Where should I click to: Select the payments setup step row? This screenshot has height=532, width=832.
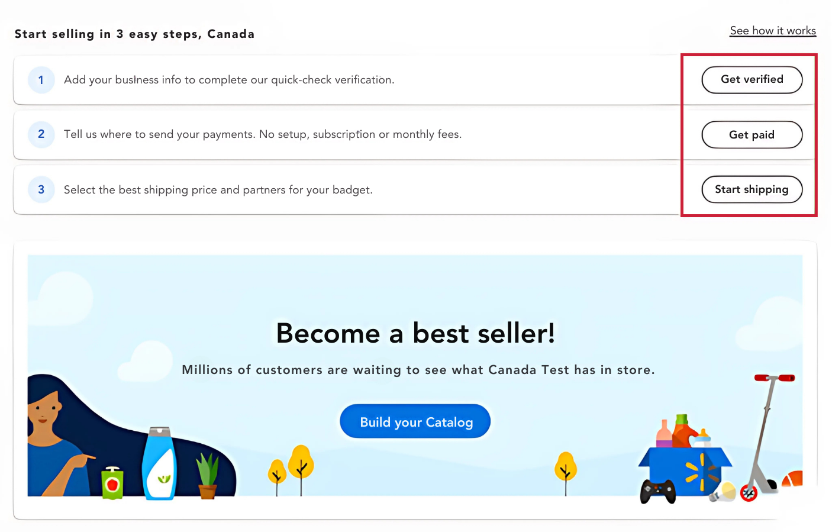[296, 134]
